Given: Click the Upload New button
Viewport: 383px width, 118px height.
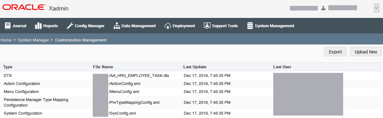Looking at the screenshot, I should pos(366,52).
